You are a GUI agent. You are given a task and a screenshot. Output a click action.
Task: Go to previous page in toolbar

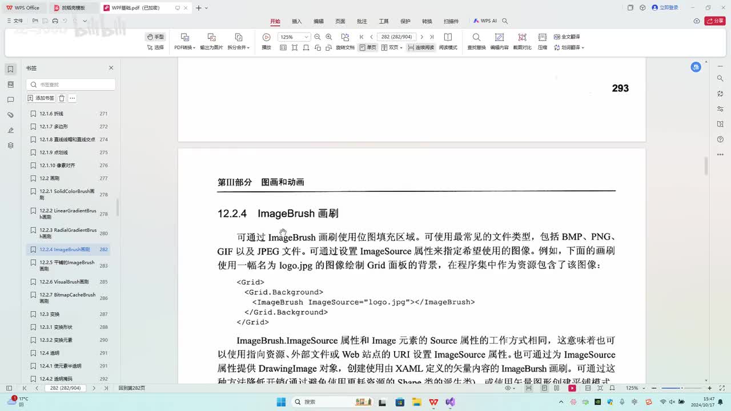pyautogui.click(x=371, y=37)
